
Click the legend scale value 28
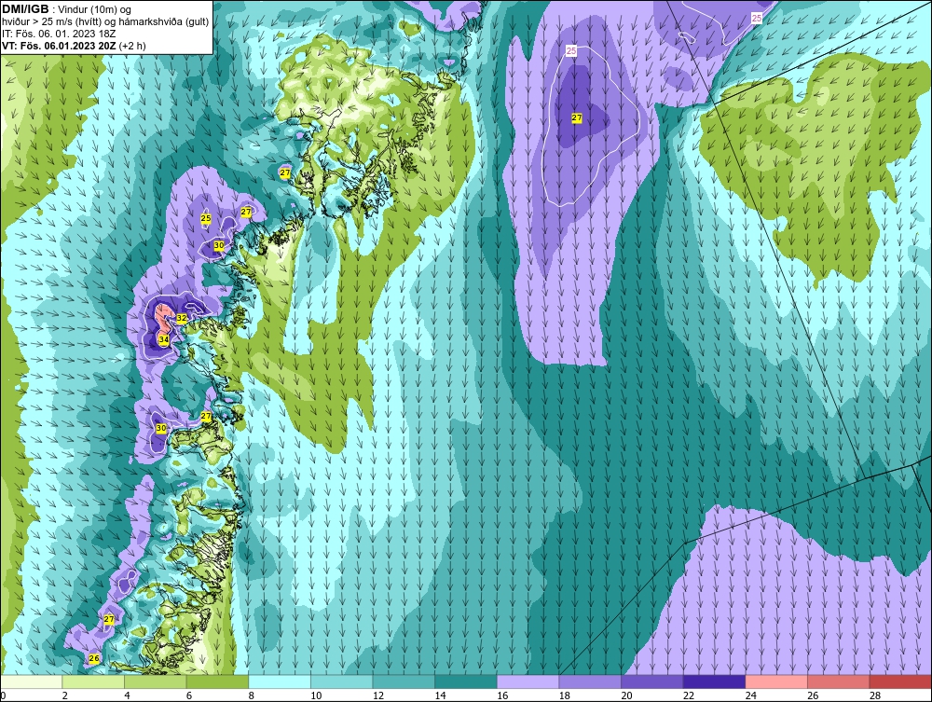click(875, 695)
